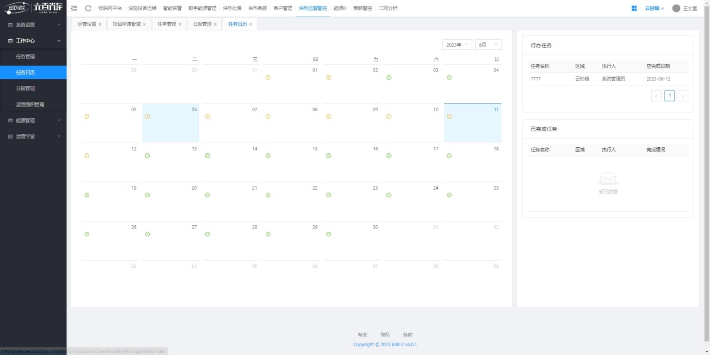Click the warning icon on June 06
The height and width of the screenshot is (355, 710).
(147, 117)
